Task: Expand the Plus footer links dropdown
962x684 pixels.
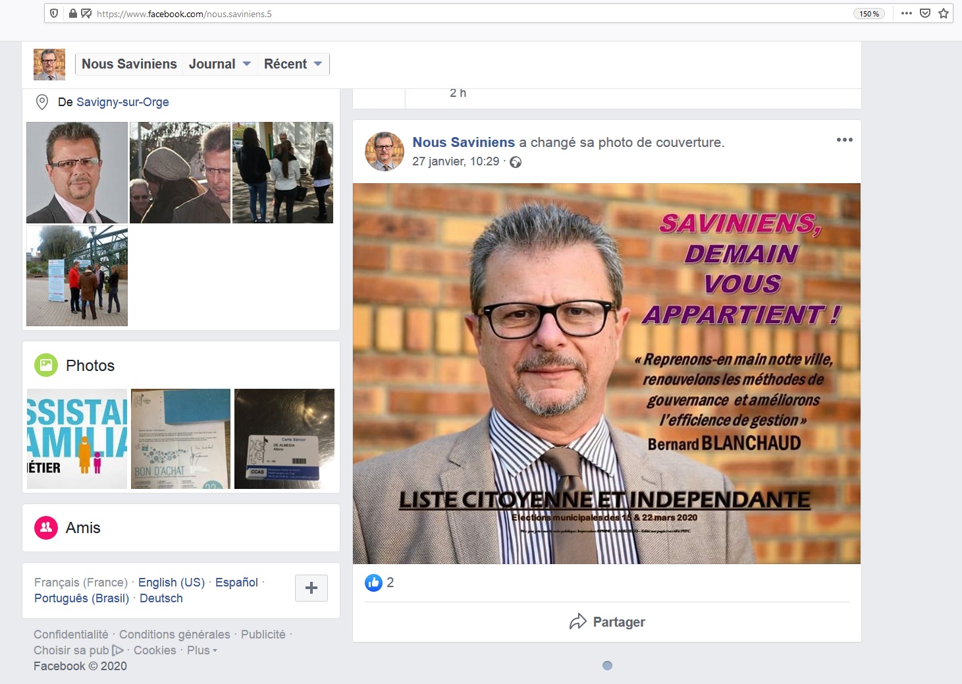Action: coord(201,650)
